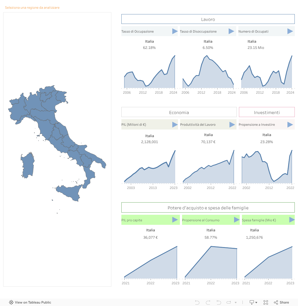Revert the dashboard with the reset icon
This screenshot has height=306, width=298.
click(219, 302)
